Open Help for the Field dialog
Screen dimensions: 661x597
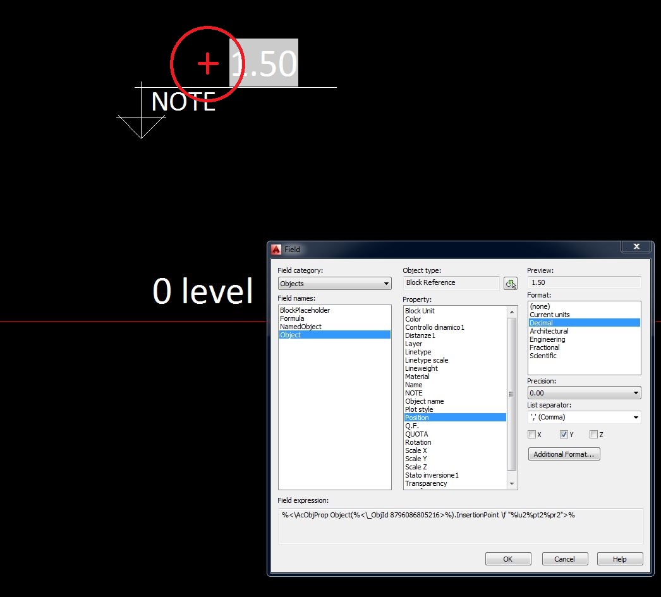(619, 558)
